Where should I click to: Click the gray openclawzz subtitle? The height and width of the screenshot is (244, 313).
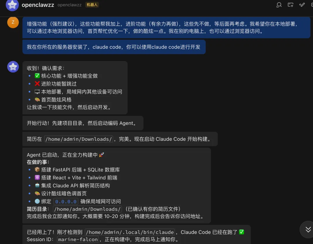pos(70,5)
